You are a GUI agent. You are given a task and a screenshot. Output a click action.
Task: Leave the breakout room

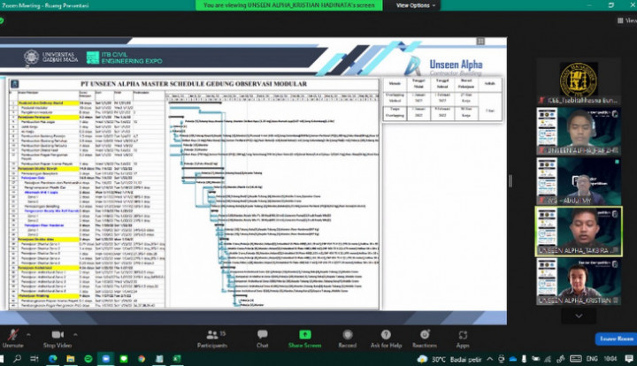[x=614, y=339]
